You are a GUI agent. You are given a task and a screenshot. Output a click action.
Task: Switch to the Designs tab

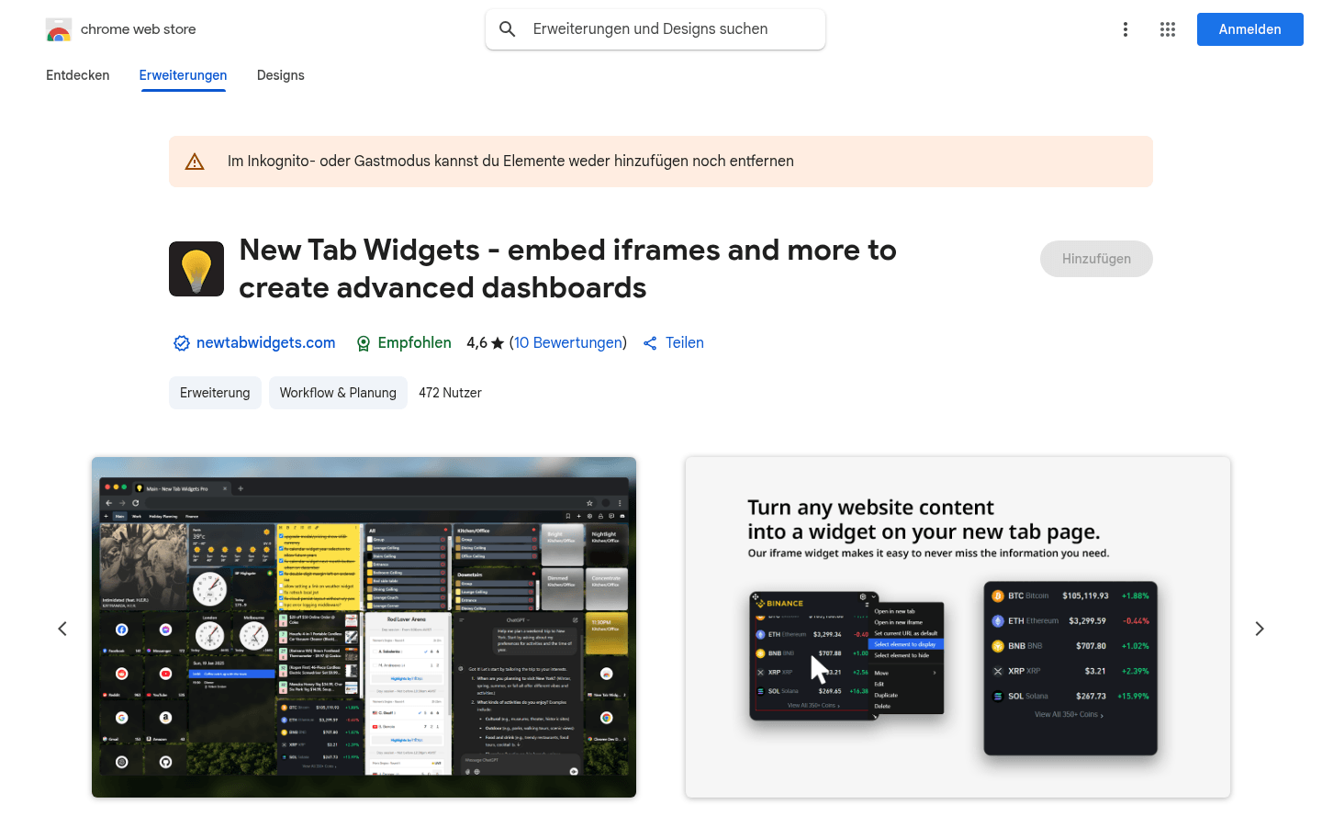(281, 75)
